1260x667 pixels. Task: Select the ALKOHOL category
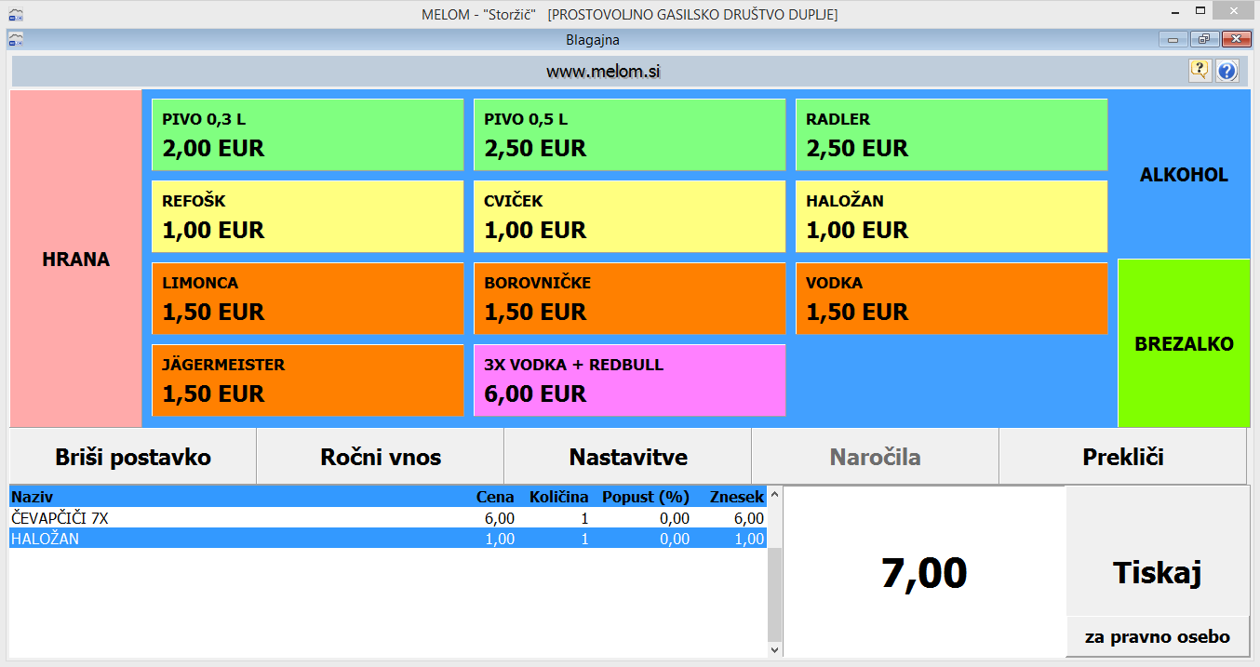pyautogui.click(x=1184, y=175)
